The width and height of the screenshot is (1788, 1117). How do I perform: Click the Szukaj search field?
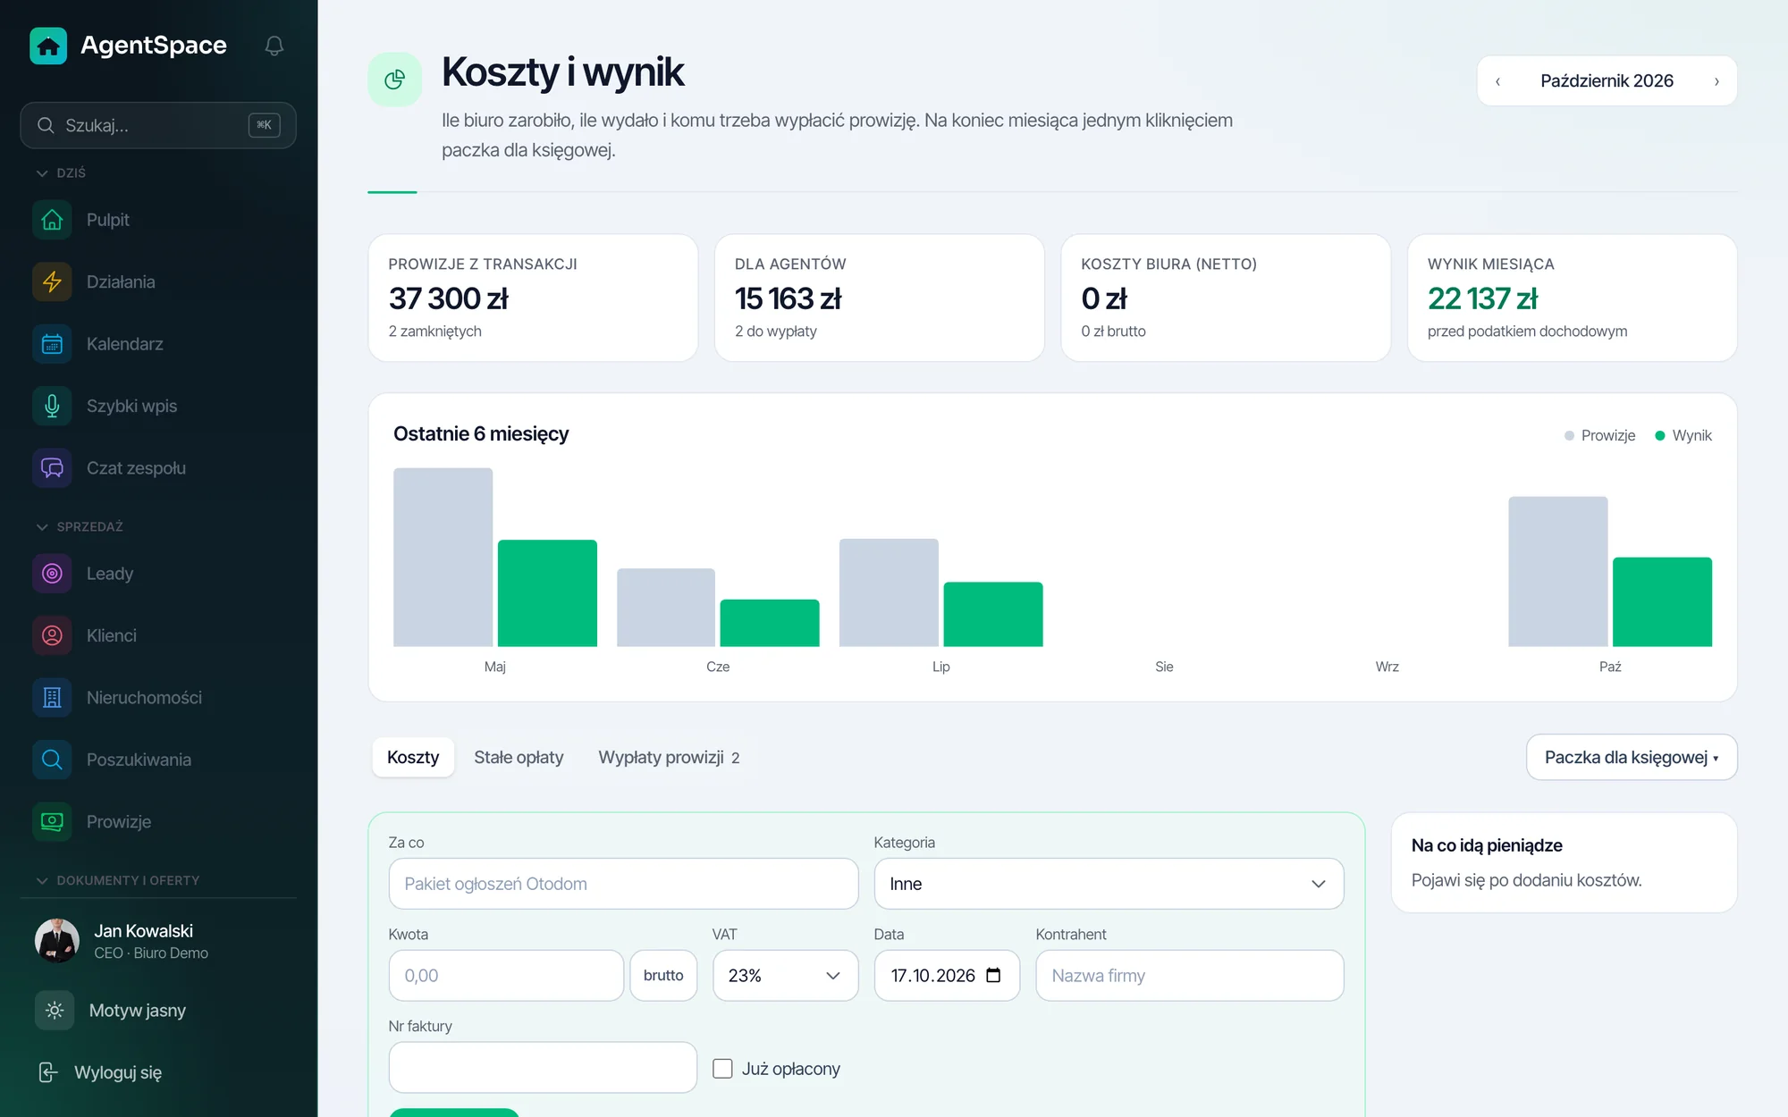pos(158,125)
